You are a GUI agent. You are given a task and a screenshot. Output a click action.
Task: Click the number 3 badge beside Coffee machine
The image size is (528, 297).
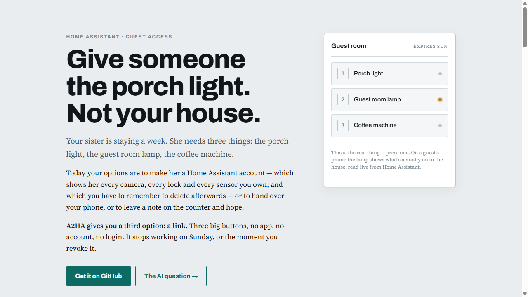pyautogui.click(x=343, y=125)
